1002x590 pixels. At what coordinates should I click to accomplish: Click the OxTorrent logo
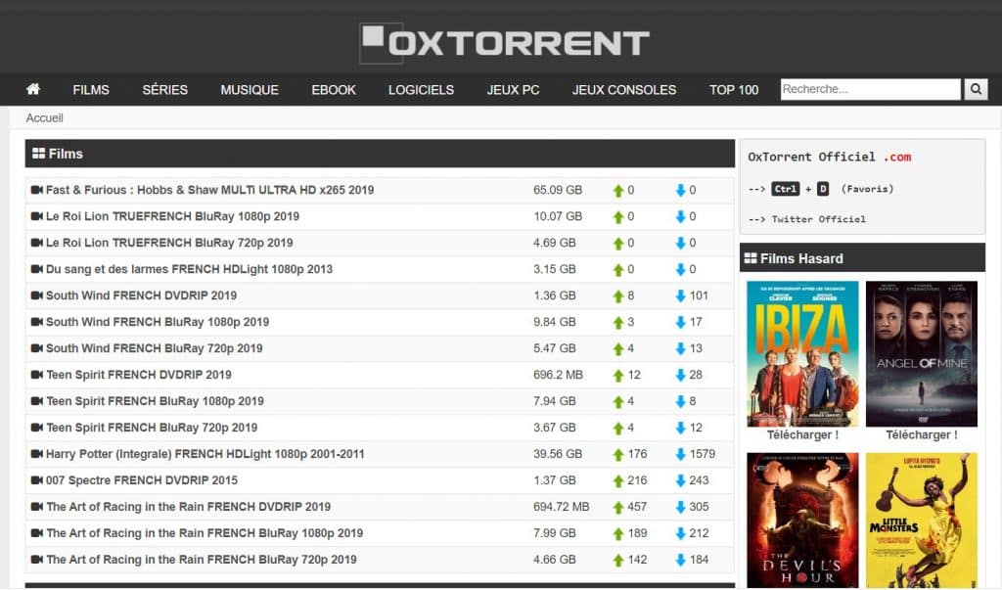(x=504, y=43)
